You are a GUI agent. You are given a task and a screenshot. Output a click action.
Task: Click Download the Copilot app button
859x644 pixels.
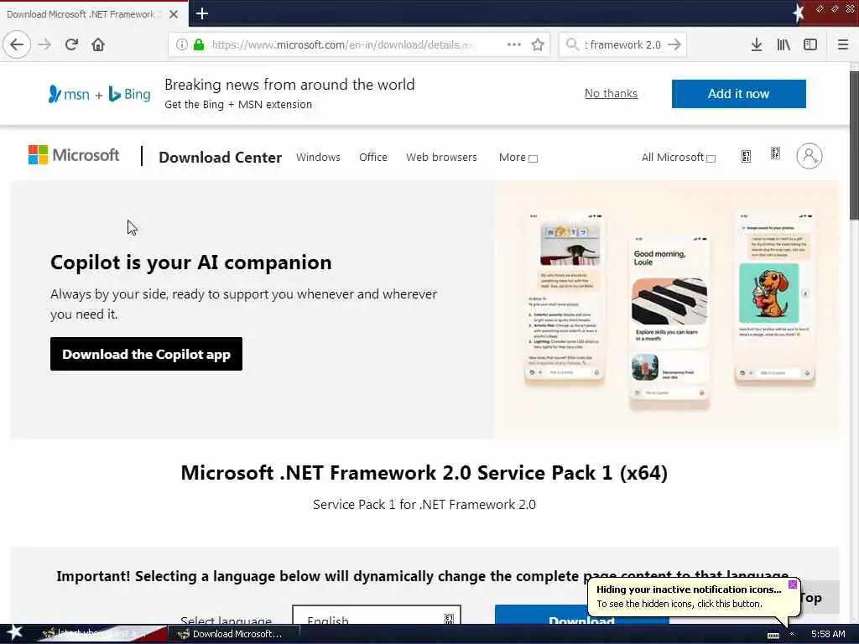coord(146,354)
